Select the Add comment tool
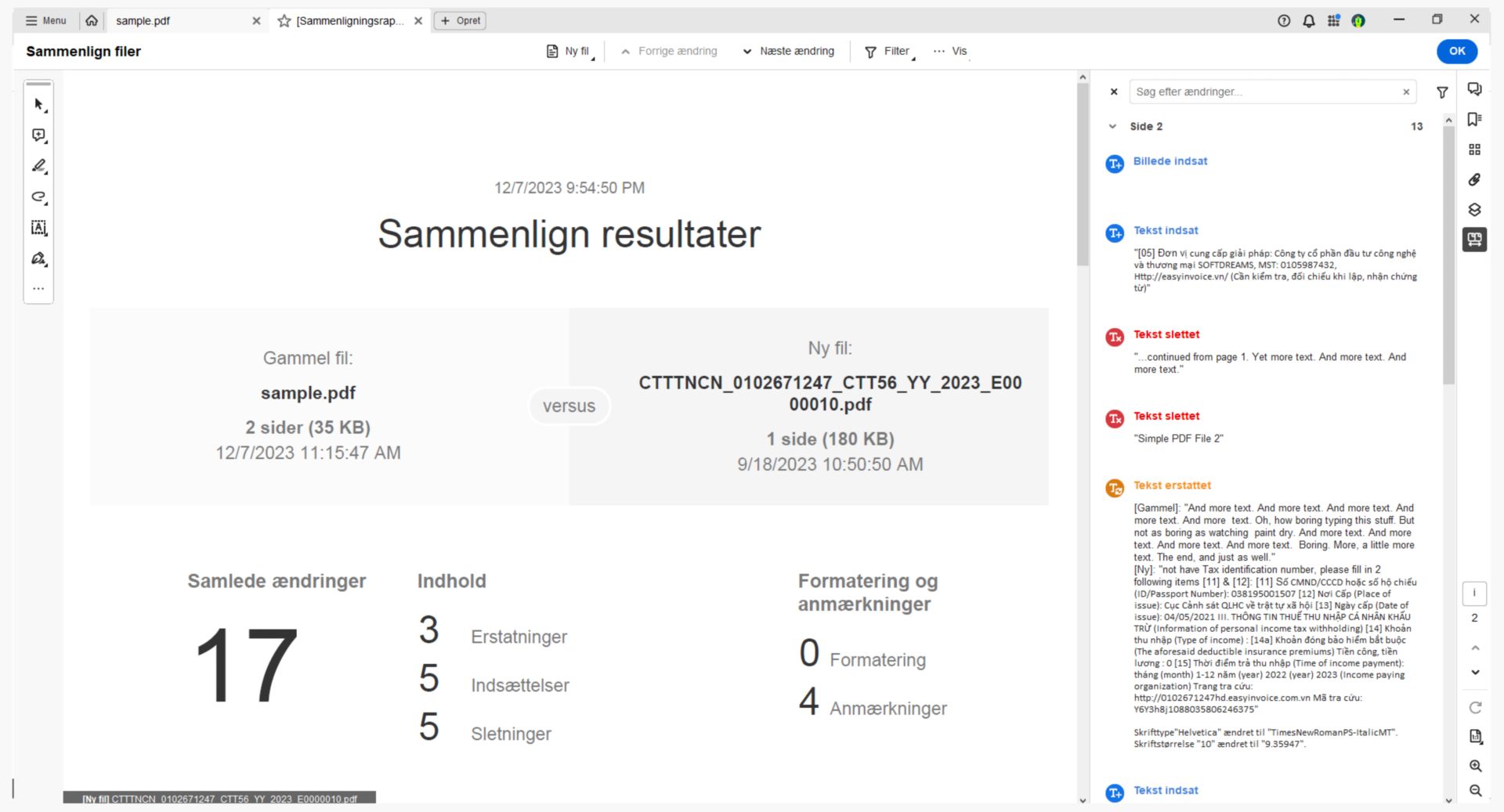The width and height of the screenshot is (1504, 812). tap(38, 135)
